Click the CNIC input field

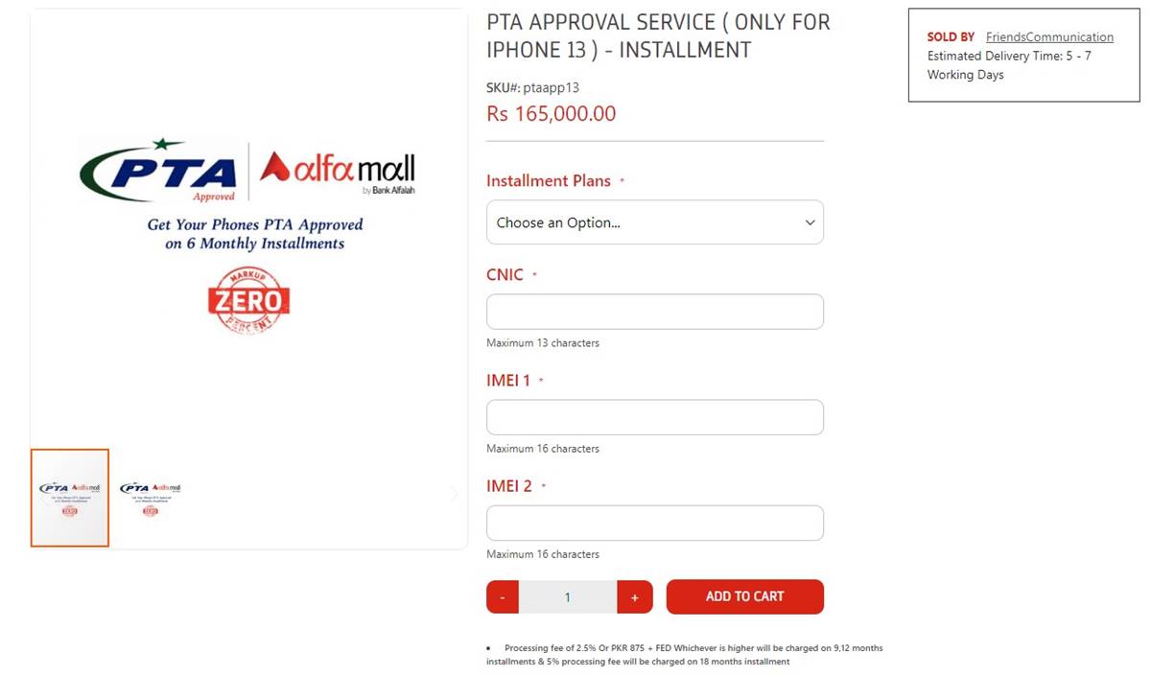(x=655, y=311)
